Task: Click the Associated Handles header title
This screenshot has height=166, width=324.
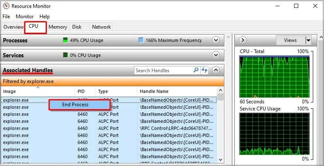Action: [x=28, y=70]
